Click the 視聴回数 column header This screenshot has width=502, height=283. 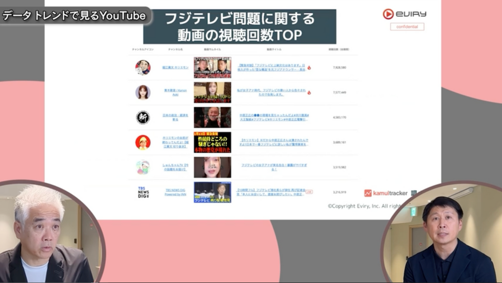339,49
